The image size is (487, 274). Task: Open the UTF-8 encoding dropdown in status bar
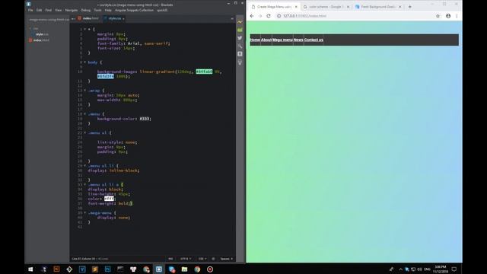coord(186,259)
